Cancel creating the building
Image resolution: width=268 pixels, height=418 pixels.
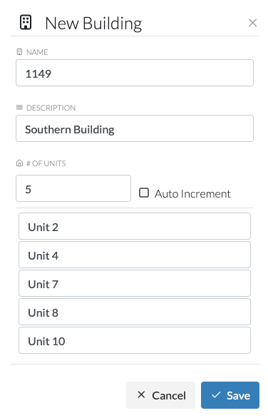click(160, 395)
